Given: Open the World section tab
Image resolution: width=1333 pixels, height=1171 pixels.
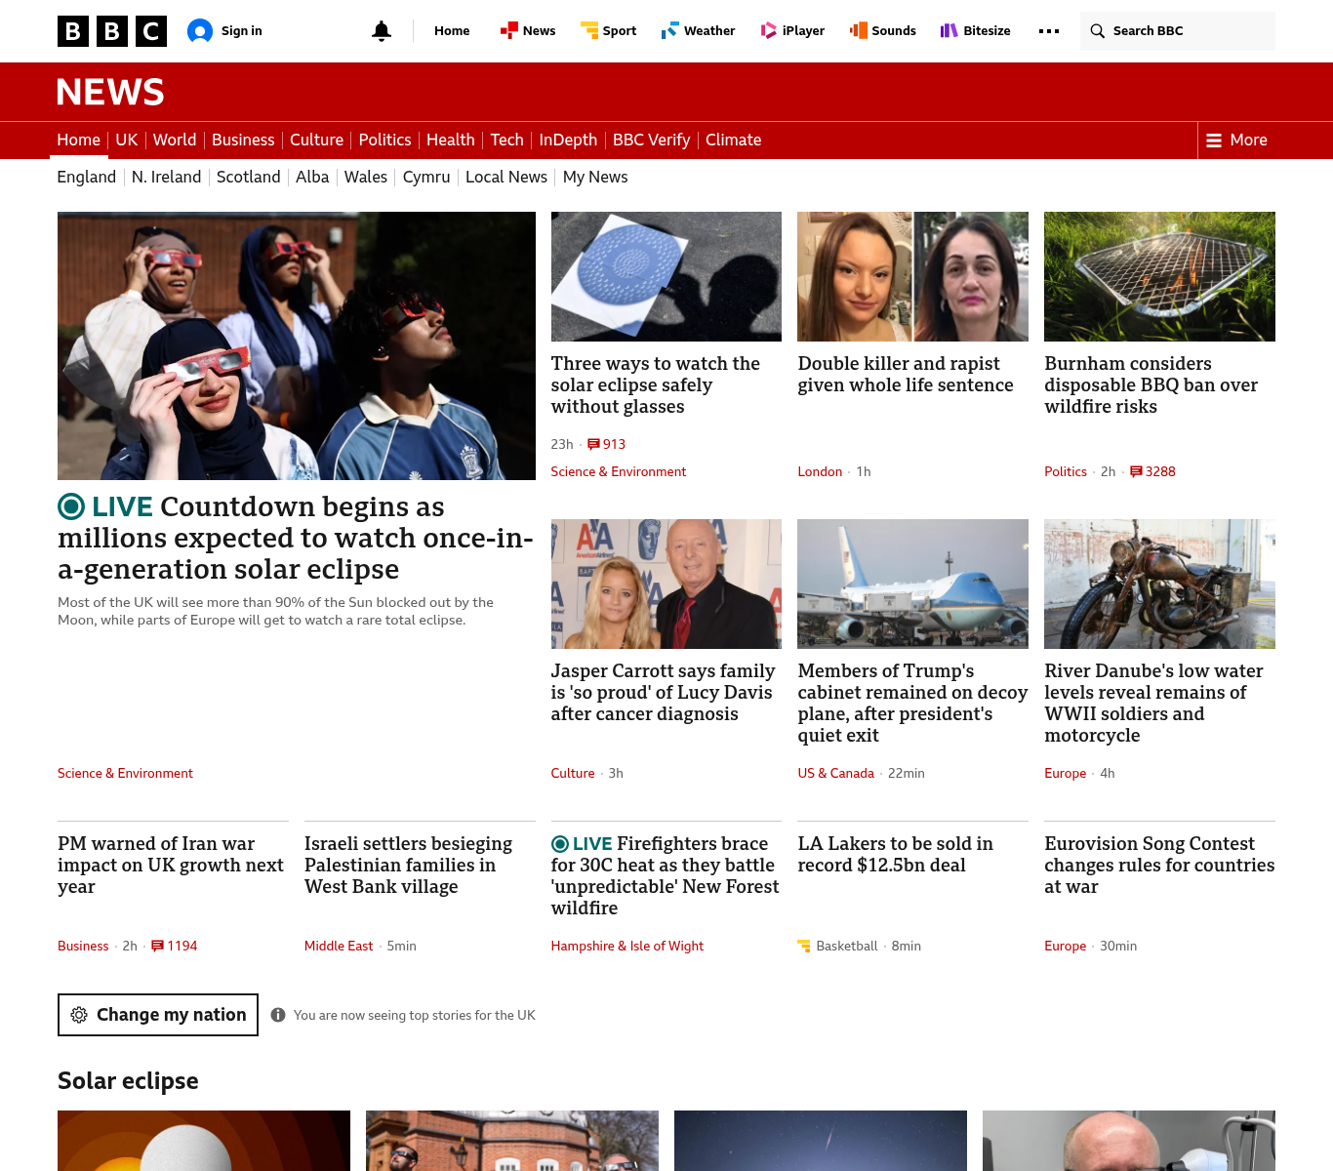Looking at the screenshot, I should tap(175, 141).
